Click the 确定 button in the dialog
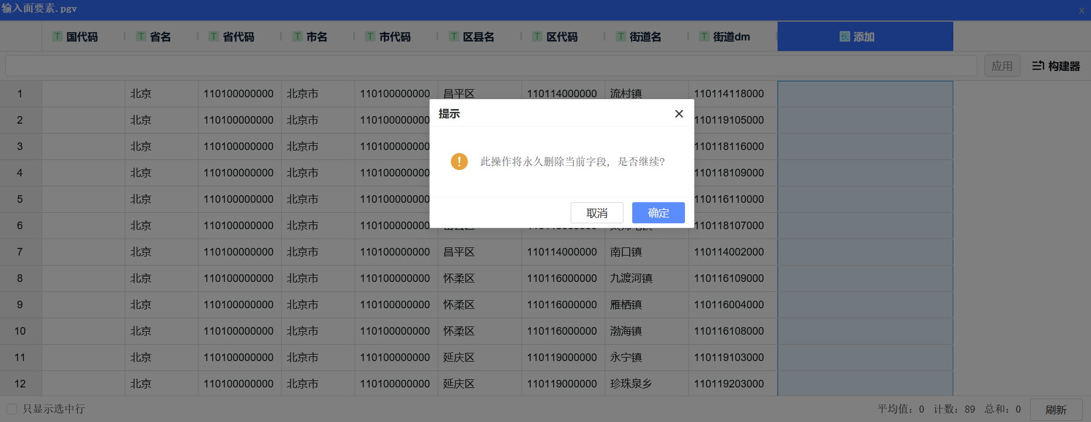This screenshot has height=422, width=1091. 658,213
